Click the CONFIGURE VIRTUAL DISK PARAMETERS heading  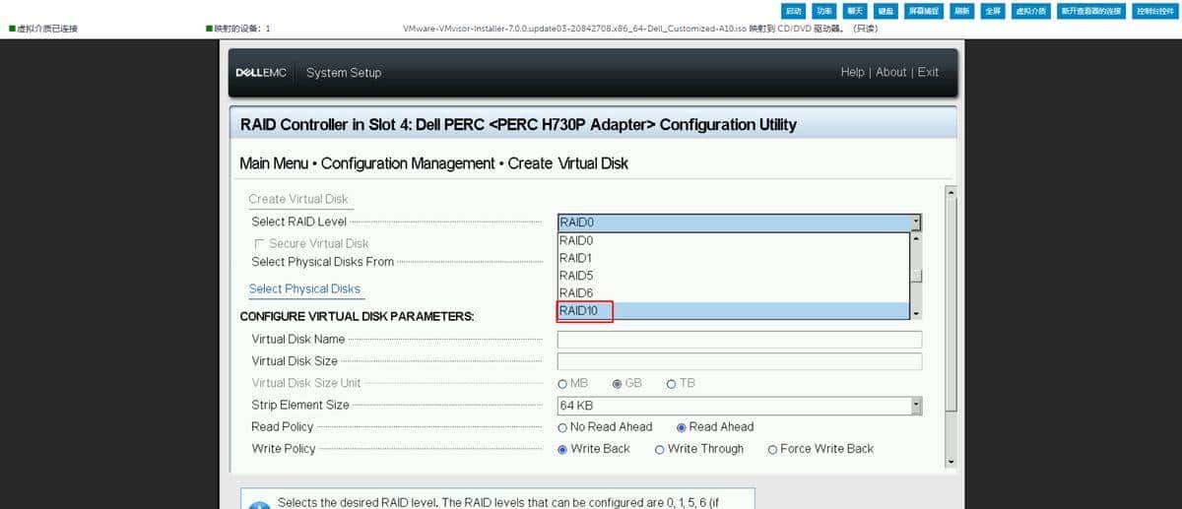pos(358,317)
